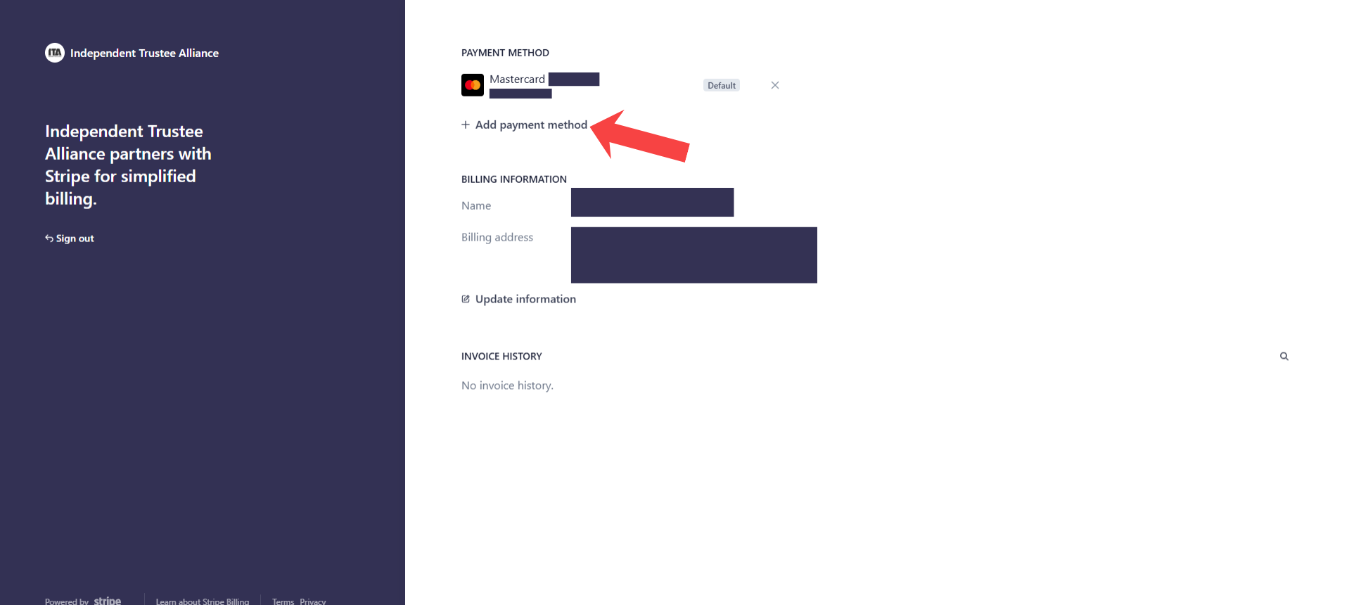This screenshot has height=605, width=1349.
Task: Click the Independent Trustee Alliance header name
Action: click(144, 53)
